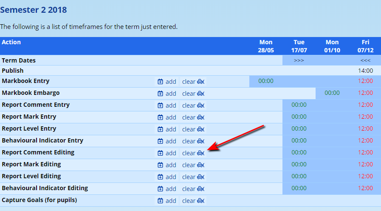This screenshot has width=381, height=211.
Task: Click the clear icon for Report Comment Editing
Action: pyautogui.click(x=201, y=153)
